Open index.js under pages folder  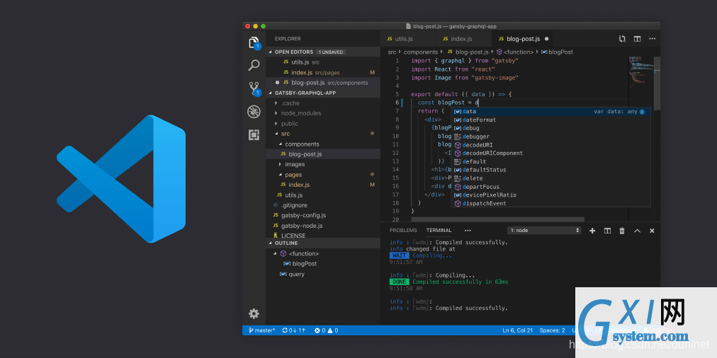tap(323, 185)
